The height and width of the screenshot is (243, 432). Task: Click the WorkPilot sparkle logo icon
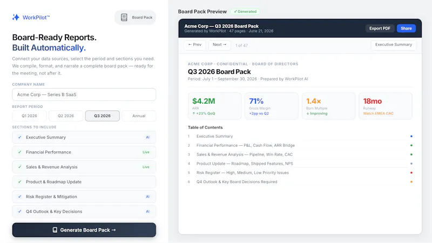16,17
